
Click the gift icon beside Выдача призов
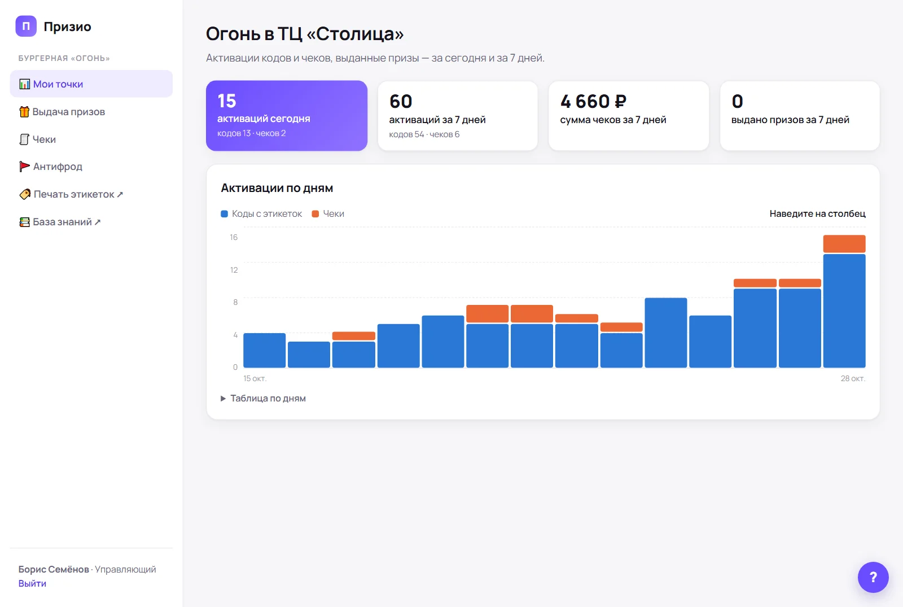(x=24, y=112)
